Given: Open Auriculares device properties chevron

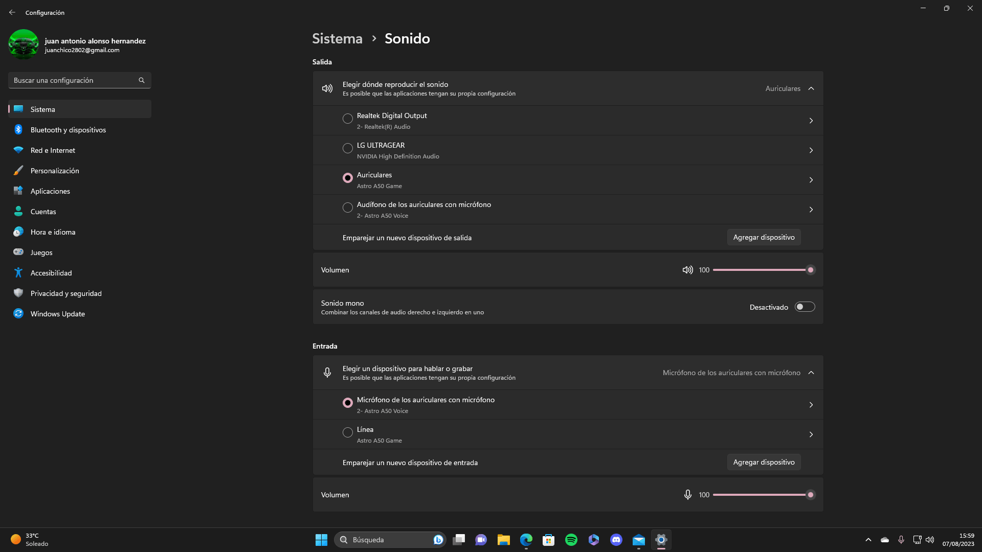Looking at the screenshot, I should [x=811, y=180].
